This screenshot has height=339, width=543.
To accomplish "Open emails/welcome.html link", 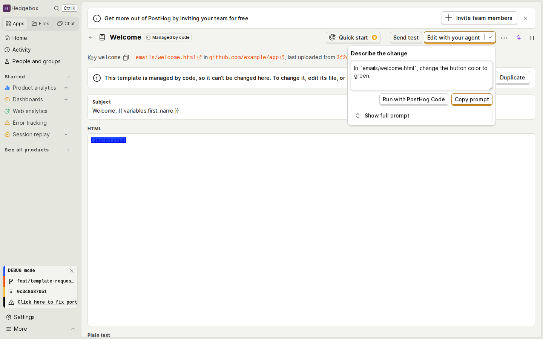I will coord(169,57).
